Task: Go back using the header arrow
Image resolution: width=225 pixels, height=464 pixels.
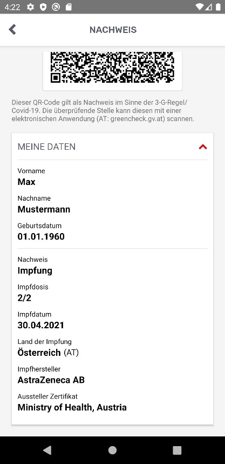Action: tap(12, 30)
